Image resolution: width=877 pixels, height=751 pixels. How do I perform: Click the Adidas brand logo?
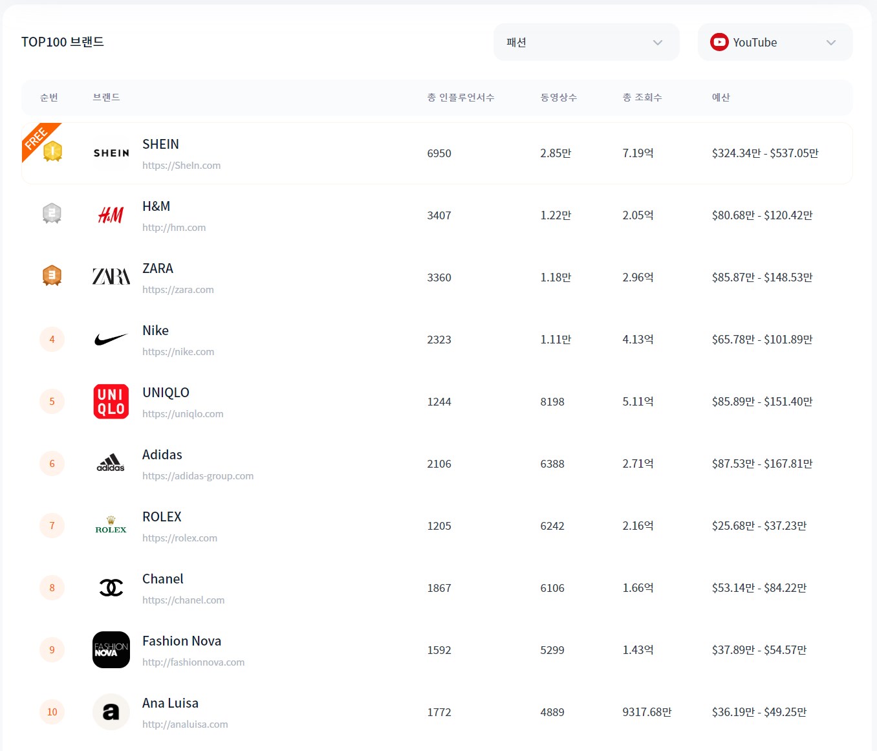click(x=111, y=463)
